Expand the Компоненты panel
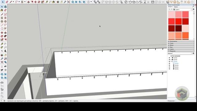Screen dimensions: 197x111 coord(181,41)
